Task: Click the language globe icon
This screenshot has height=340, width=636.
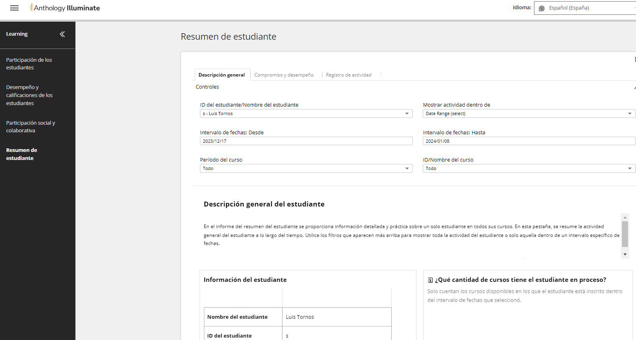Action: pyautogui.click(x=542, y=8)
